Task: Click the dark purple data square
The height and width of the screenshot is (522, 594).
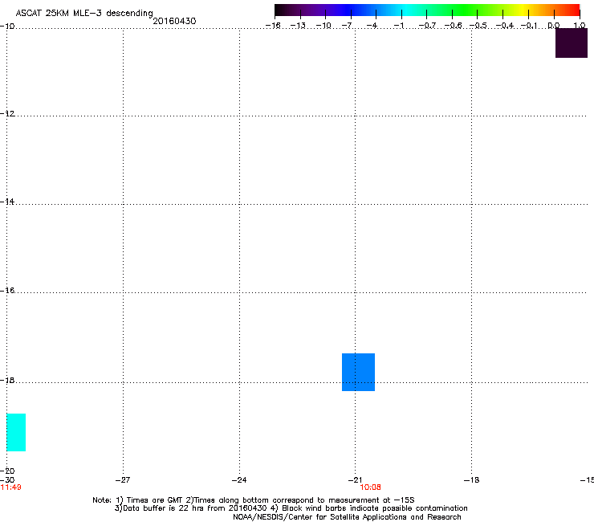Action: click(572, 43)
